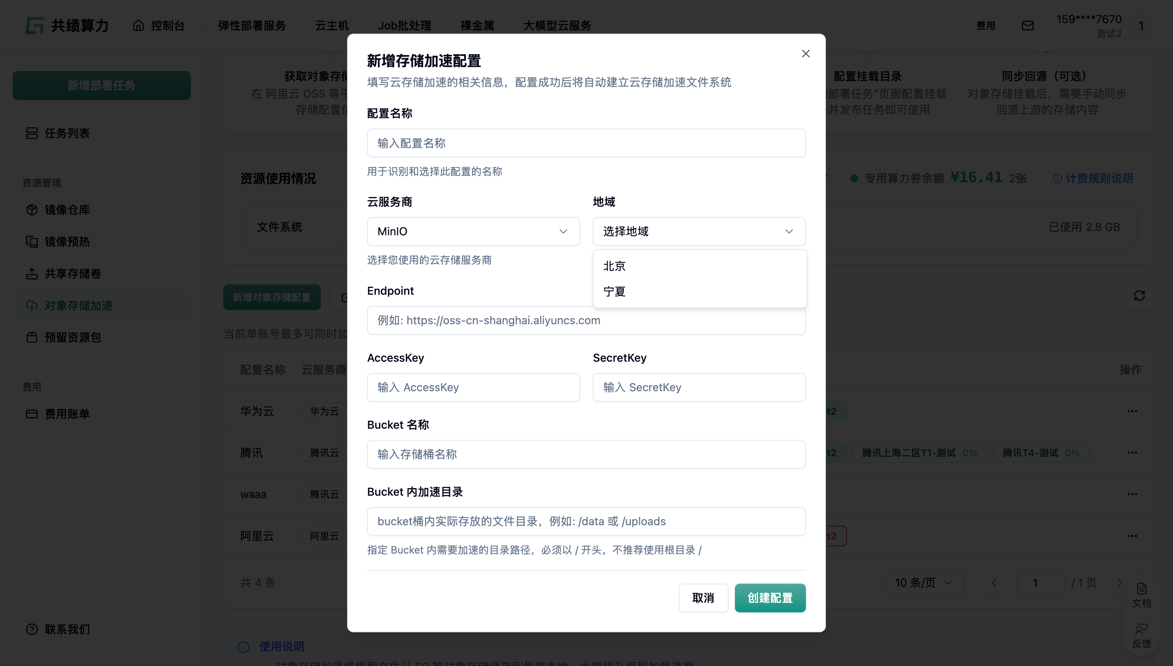Click the 新增对象存储配置 button
Viewport: 1173px width, 666px height.
(x=272, y=298)
